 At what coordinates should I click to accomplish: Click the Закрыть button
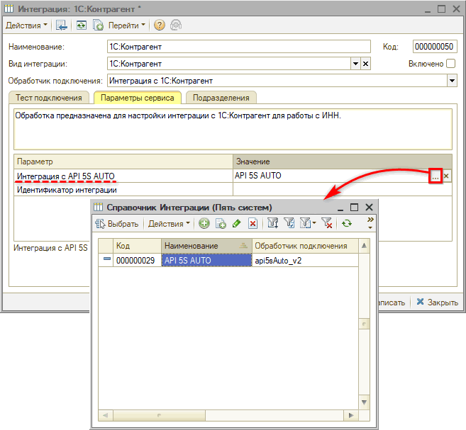(437, 302)
